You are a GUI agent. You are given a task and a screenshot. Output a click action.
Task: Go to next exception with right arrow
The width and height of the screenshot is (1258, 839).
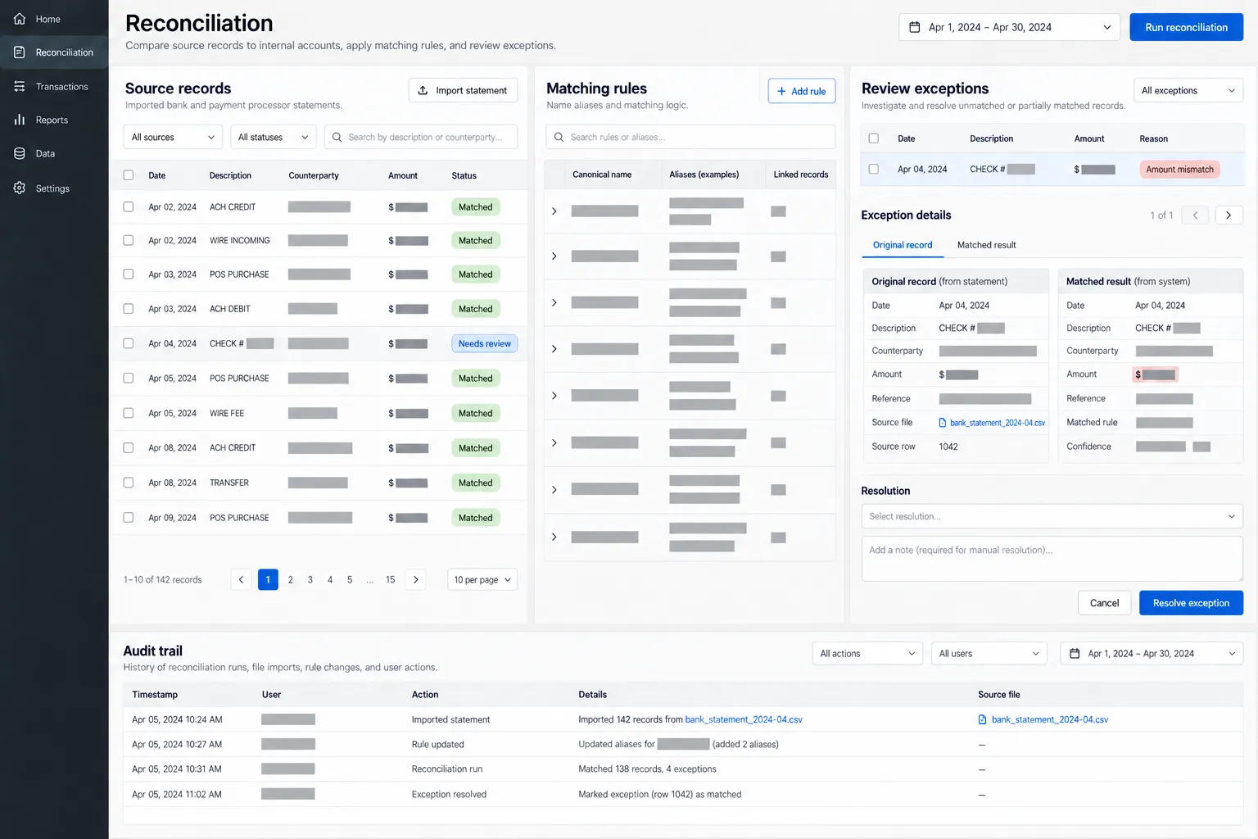point(1229,215)
